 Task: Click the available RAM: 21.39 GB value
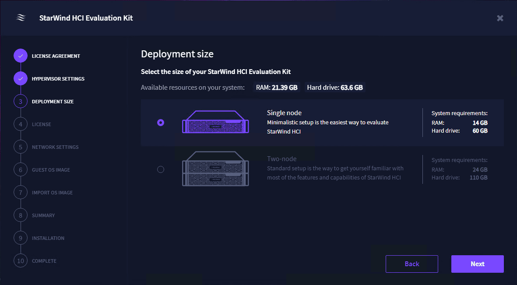(x=277, y=88)
